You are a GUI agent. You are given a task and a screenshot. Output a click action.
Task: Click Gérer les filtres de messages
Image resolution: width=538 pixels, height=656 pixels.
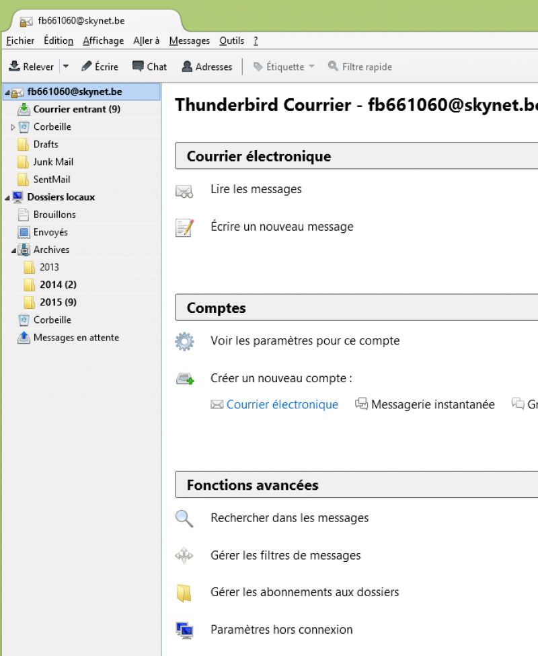click(286, 556)
